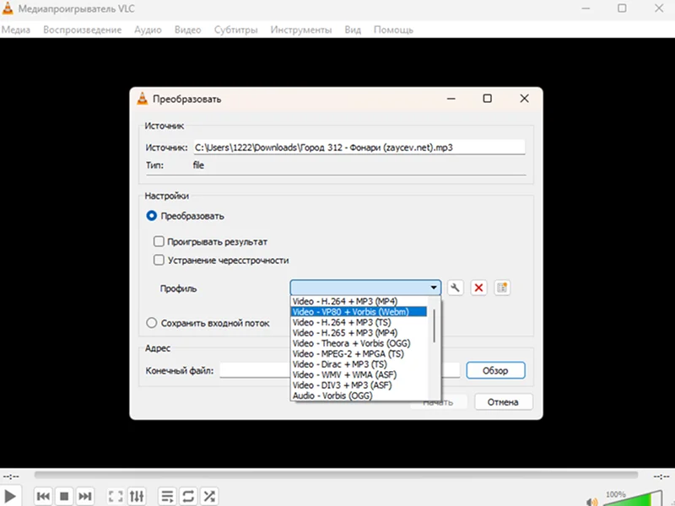Mute audio via speaker icon
Viewport: 675px width, 506px height.
[592, 502]
